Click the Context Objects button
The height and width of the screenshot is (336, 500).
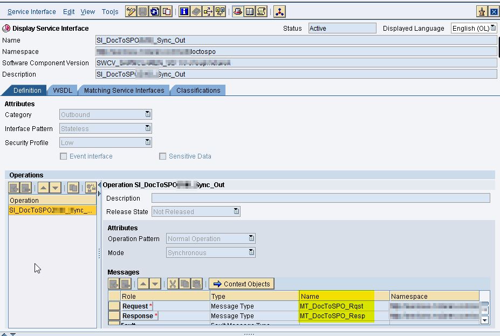tap(243, 283)
